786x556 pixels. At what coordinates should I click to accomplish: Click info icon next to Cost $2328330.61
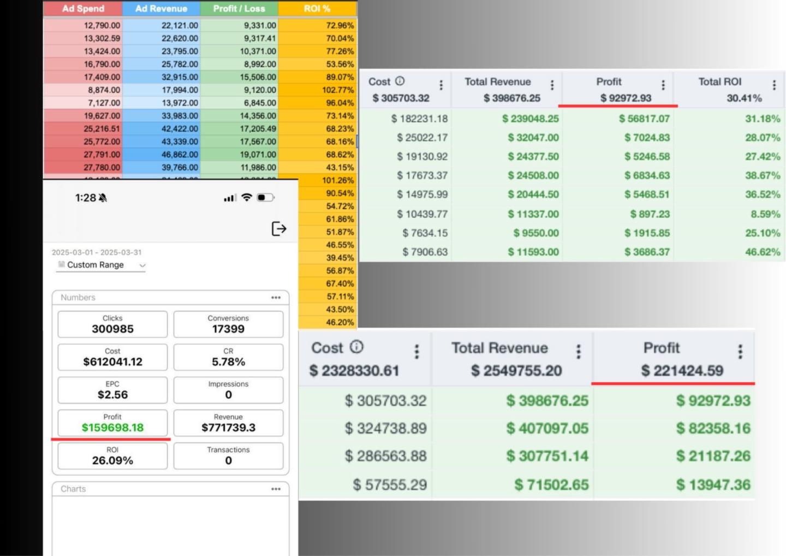coord(356,347)
